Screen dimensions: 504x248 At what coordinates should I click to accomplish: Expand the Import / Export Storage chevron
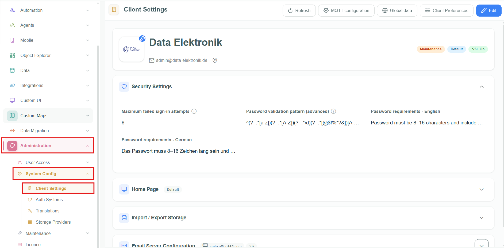point(482,218)
